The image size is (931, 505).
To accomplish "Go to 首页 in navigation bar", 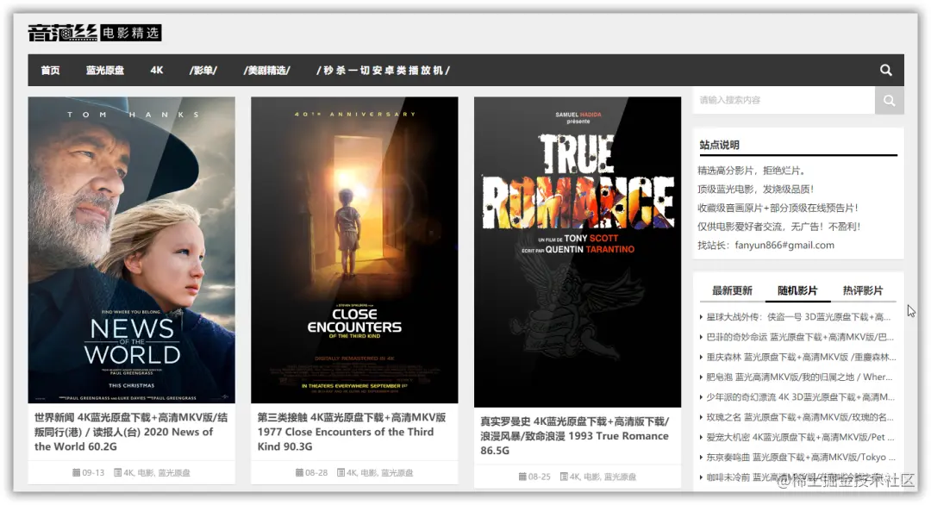I will click(51, 70).
